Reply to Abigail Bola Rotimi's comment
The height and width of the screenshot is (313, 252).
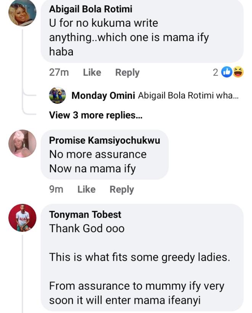pos(127,72)
